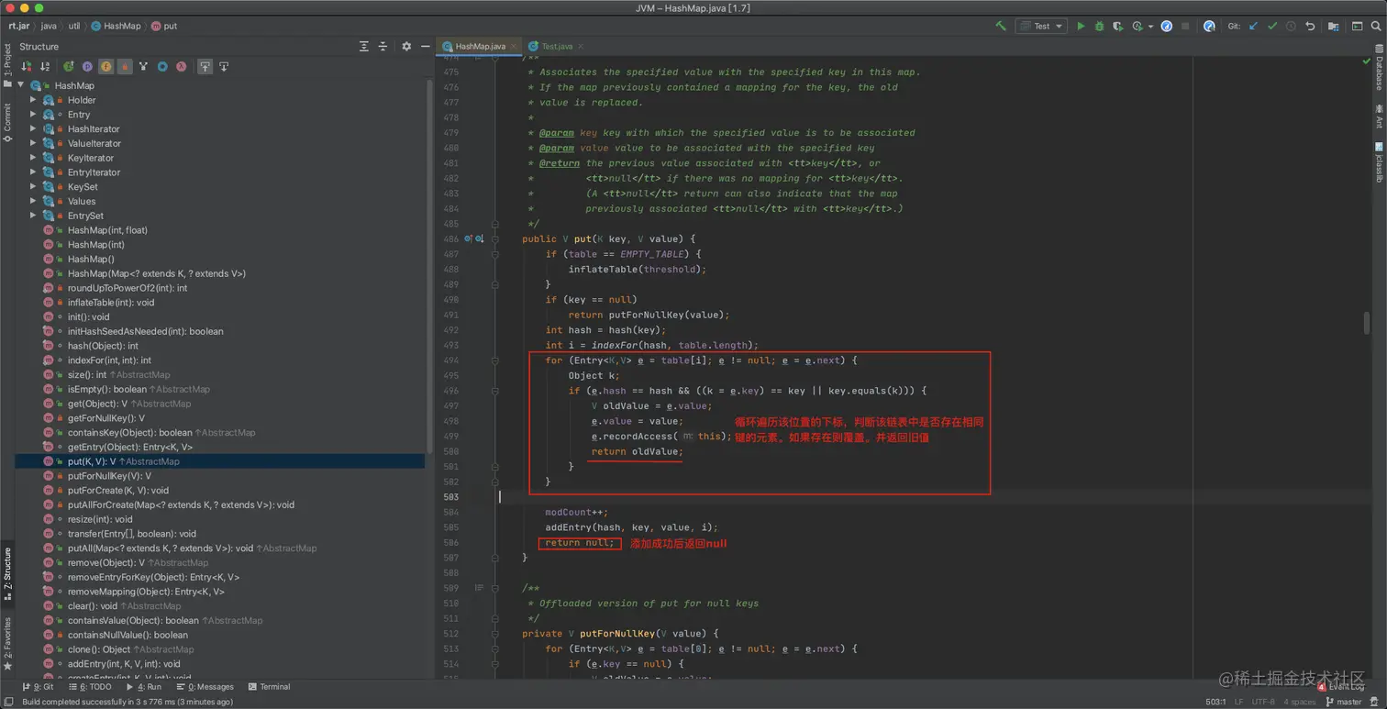Fold the put method at line 486
This screenshot has width=1387, height=709.
(x=495, y=238)
